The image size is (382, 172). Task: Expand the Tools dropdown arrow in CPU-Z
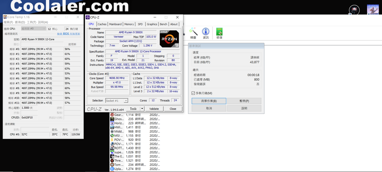pyautogui.click(x=142, y=109)
